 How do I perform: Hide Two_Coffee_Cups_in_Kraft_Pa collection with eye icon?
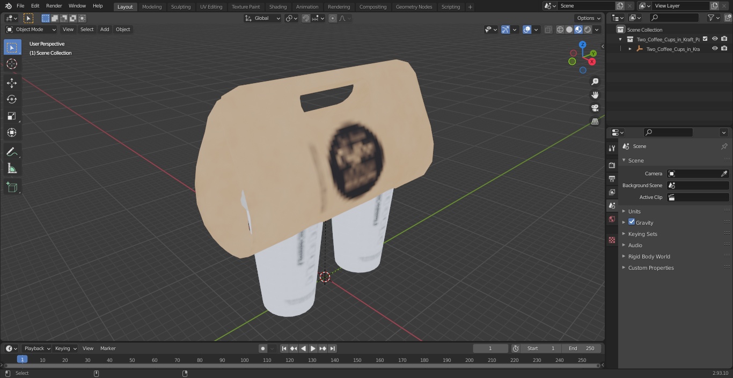pyautogui.click(x=715, y=39)
